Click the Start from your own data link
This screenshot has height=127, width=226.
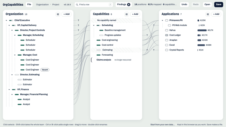(163, 124)
